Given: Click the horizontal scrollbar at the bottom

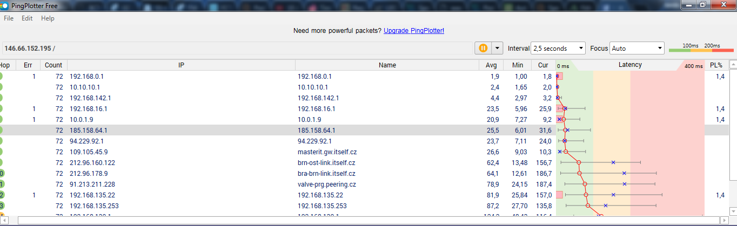Looking at the screenshot, I should coord(367,220).
